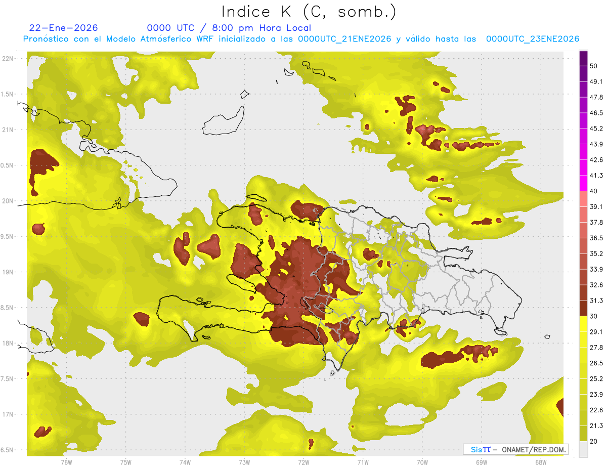Select the bright yellow swatch between 29.1 and 30
Viewport: 607px width, 469px height.
(583, 324)
